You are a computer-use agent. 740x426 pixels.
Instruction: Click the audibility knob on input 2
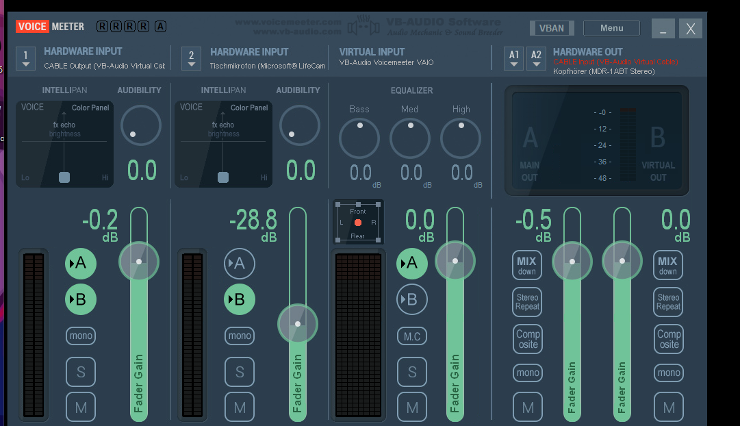(x=300, y=125)
